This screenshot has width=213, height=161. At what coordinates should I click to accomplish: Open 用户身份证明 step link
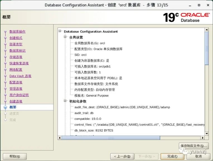click(19, 95)
